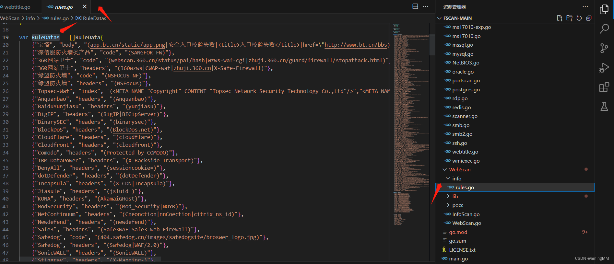Open the Extensions view
The height and width of the screenshot is (264, 614).
(x=604, y=87)
